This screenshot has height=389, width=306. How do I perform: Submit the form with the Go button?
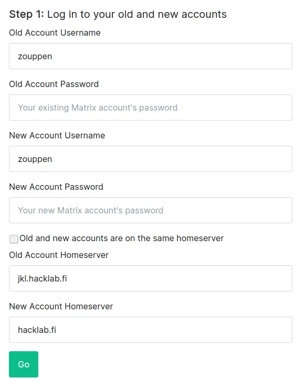point(24,364)
